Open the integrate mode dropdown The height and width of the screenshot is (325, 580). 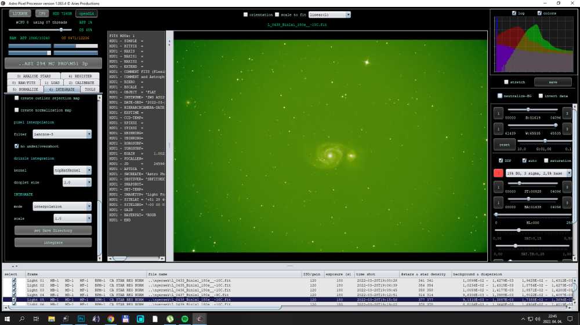[x=62, y=206]
